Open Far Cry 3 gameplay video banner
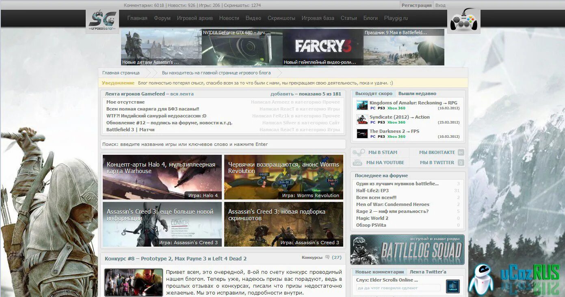Image resolution: width=565 pixels, height=297 pixels. click(x=323, y=47)
